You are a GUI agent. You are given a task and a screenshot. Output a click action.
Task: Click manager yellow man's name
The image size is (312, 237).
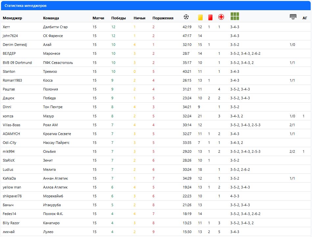(11, 187)
